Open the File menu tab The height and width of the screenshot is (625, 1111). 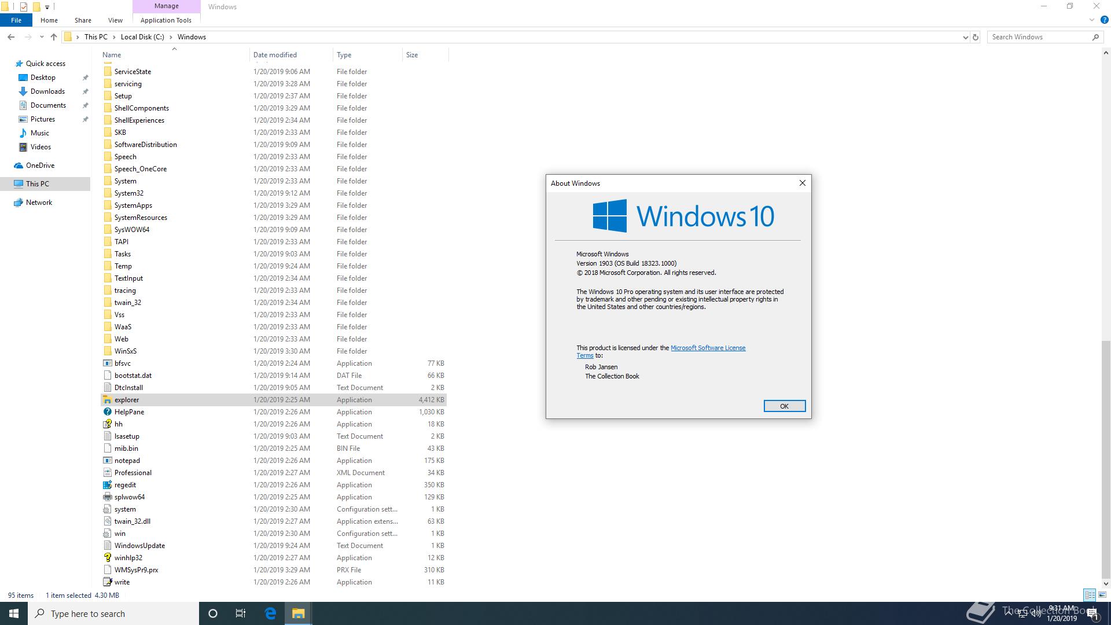click(x=16, y=20)
